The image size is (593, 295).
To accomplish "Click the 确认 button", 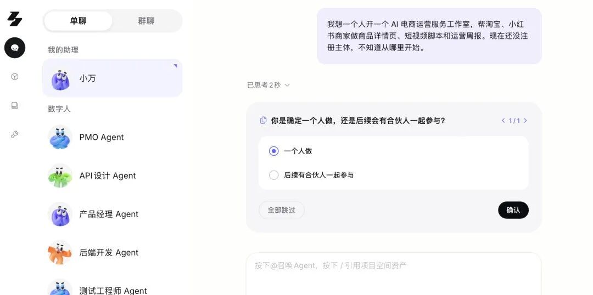I will [513, 210].
